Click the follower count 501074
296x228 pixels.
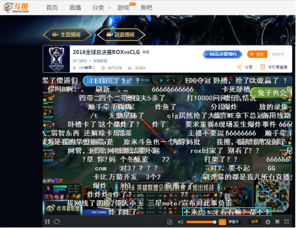(278, 54)
